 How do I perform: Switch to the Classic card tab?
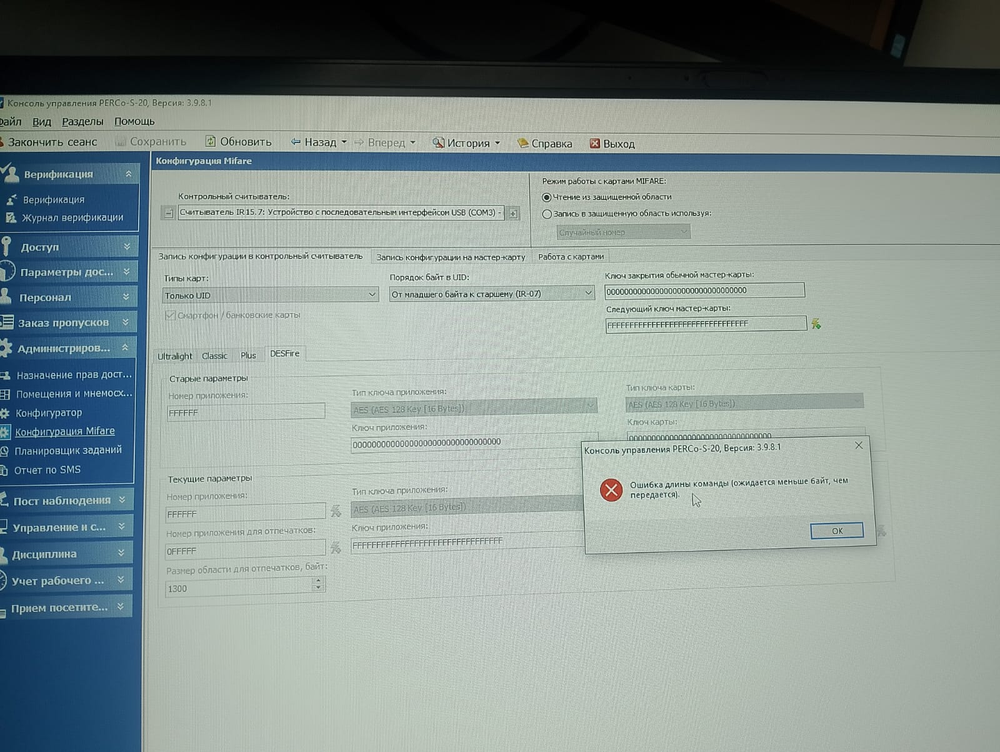[214, 356]
